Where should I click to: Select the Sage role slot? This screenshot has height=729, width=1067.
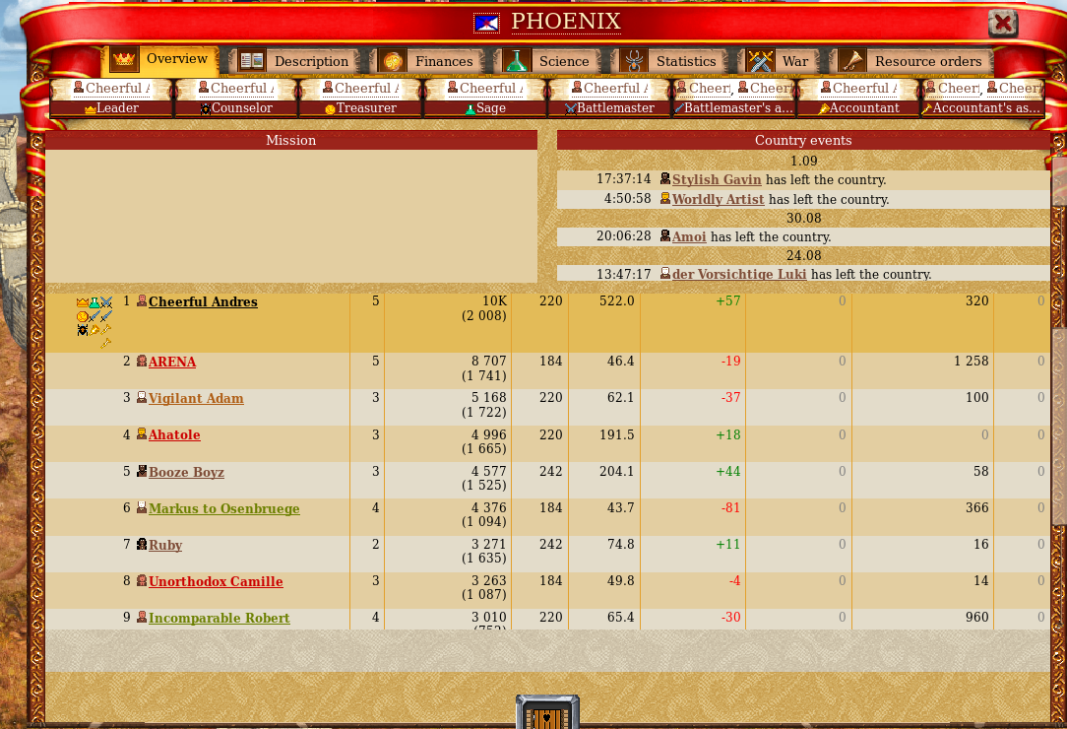pos(485,99)
